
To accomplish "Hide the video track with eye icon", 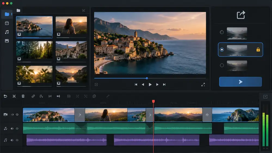I will 17,114.
